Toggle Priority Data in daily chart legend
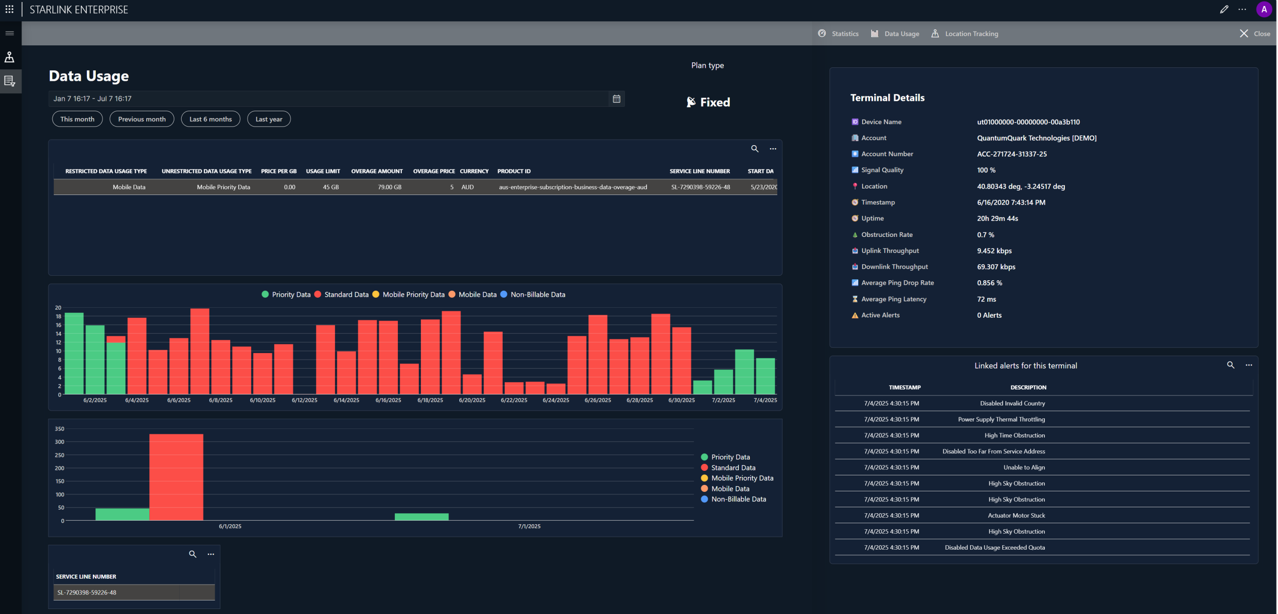The width and height of the screenshot is (1278, 614). tap(286, 295)
